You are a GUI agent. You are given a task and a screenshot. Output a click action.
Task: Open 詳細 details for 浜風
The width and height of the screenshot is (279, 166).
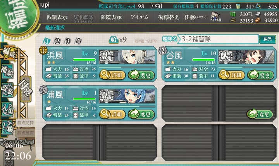click(x=112, y=75)
